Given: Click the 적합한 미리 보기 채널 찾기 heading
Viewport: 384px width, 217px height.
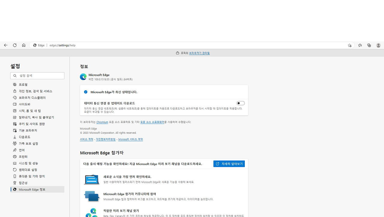Looking at the screenshot, I should pos(121,211).
